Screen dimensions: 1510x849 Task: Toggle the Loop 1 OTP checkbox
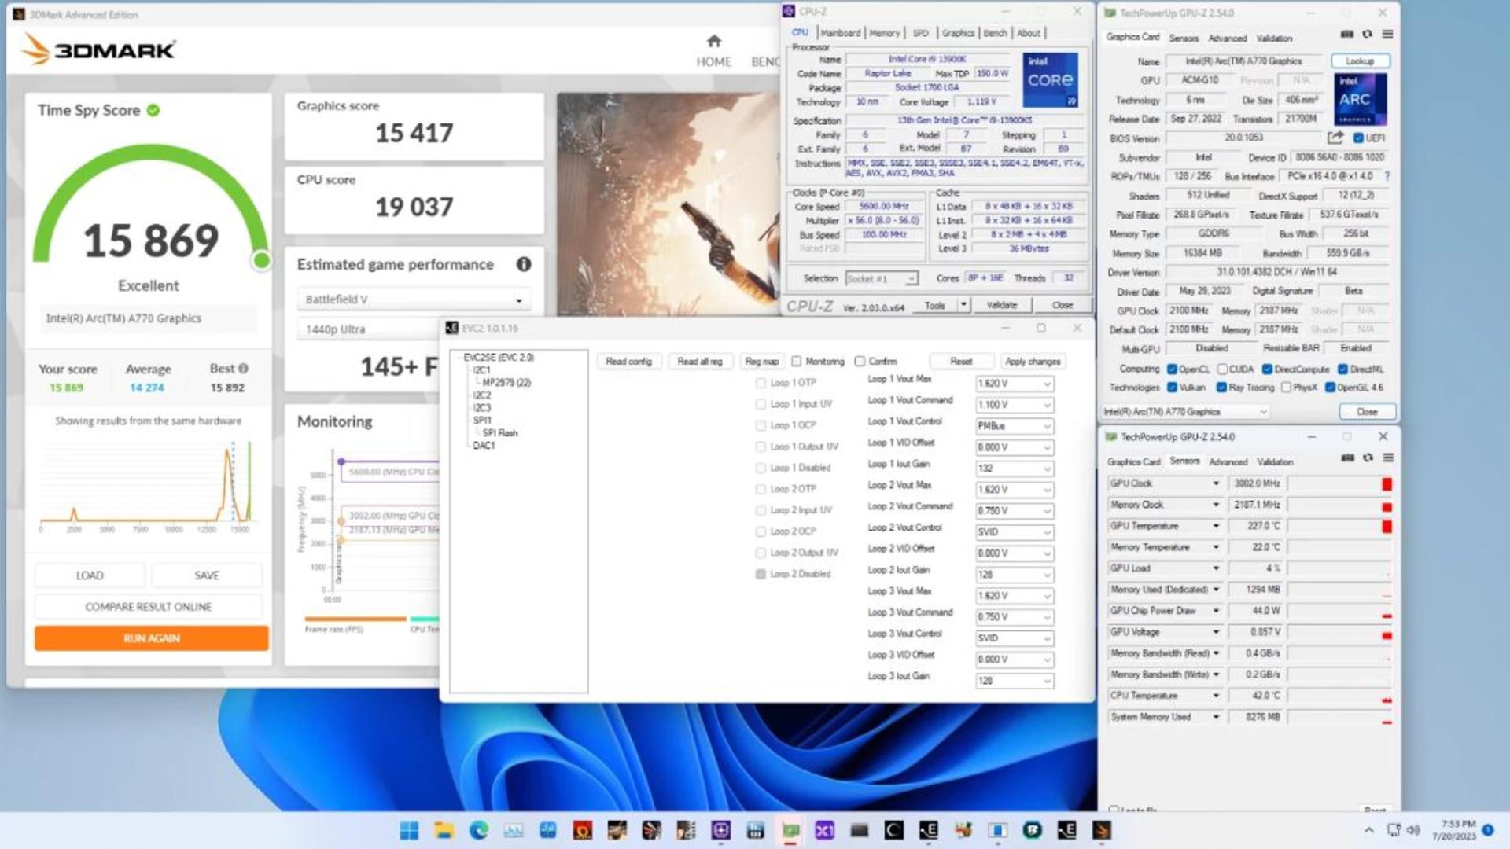(759, 381)
